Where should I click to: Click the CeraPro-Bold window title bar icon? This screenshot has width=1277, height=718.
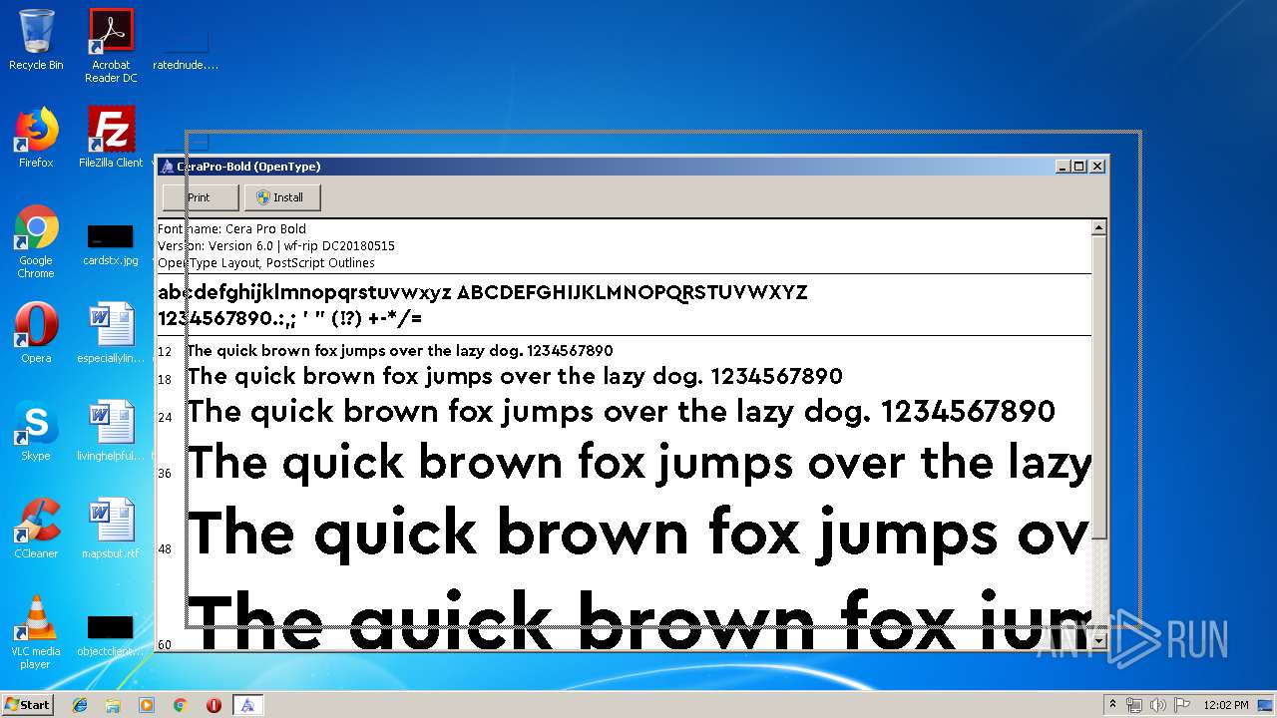click(168, 167)
